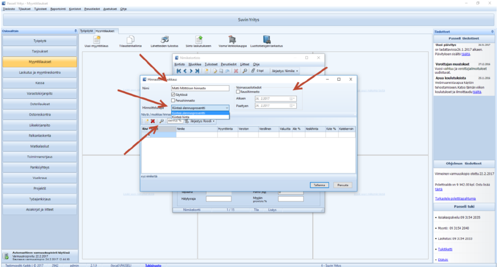Open Varastokirjanpito section

click(x=40, y=93)
